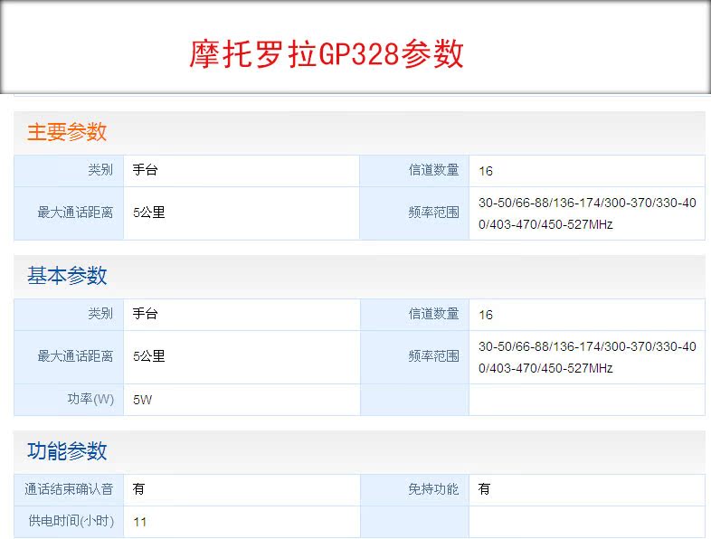Click the 信道数量 label under 主要参数
711x539 pixels.
click(433, 170)
